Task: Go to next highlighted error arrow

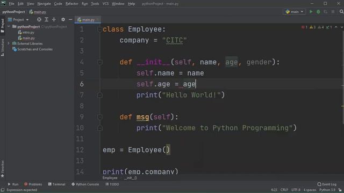Action: coord(342,27)
